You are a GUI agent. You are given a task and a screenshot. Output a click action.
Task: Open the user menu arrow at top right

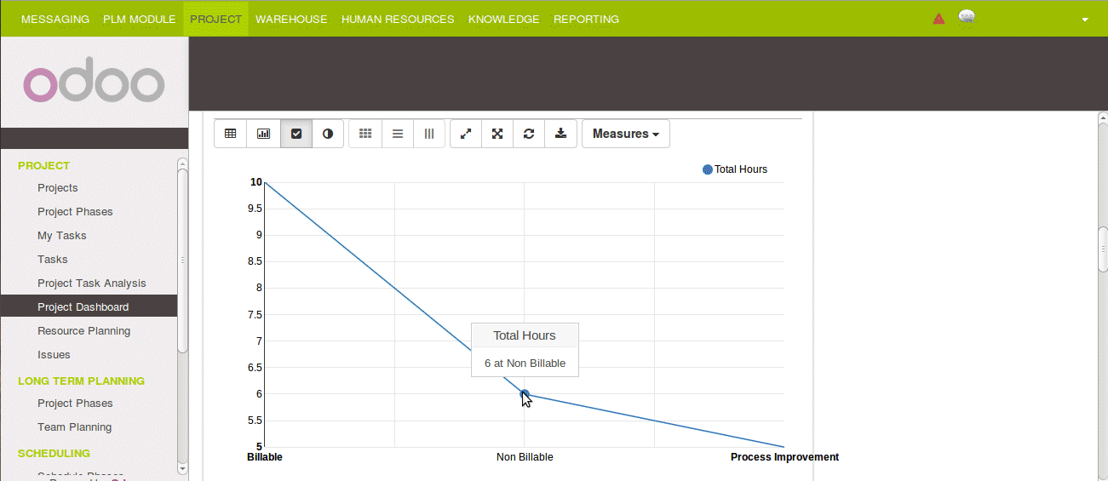(x=1085, y=20)
